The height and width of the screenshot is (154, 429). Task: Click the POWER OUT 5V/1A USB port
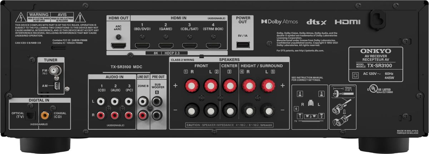pos(242,45)
